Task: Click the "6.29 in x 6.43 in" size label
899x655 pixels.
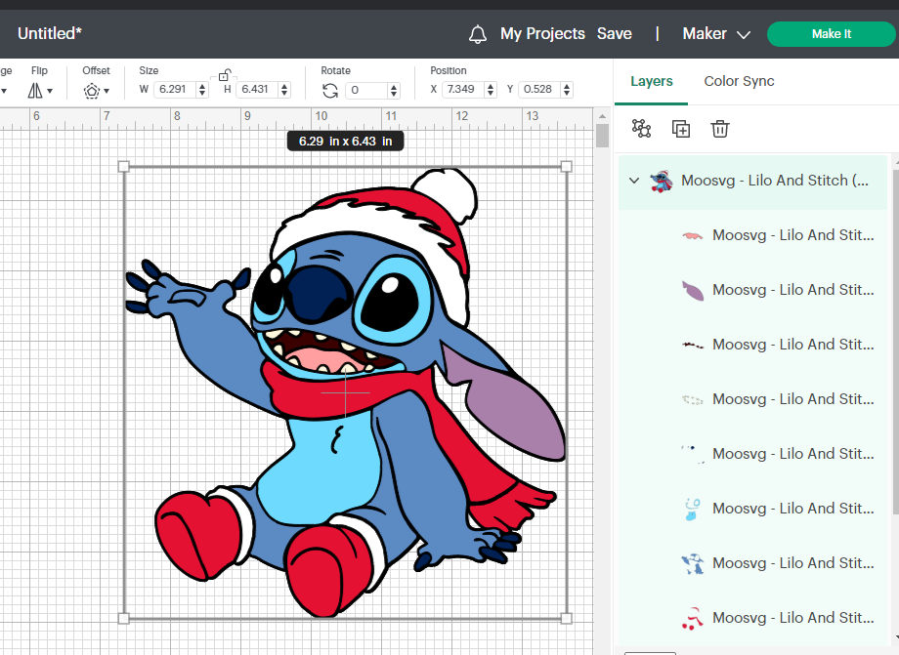Action: pyautogui.click(x=345, y=142)
